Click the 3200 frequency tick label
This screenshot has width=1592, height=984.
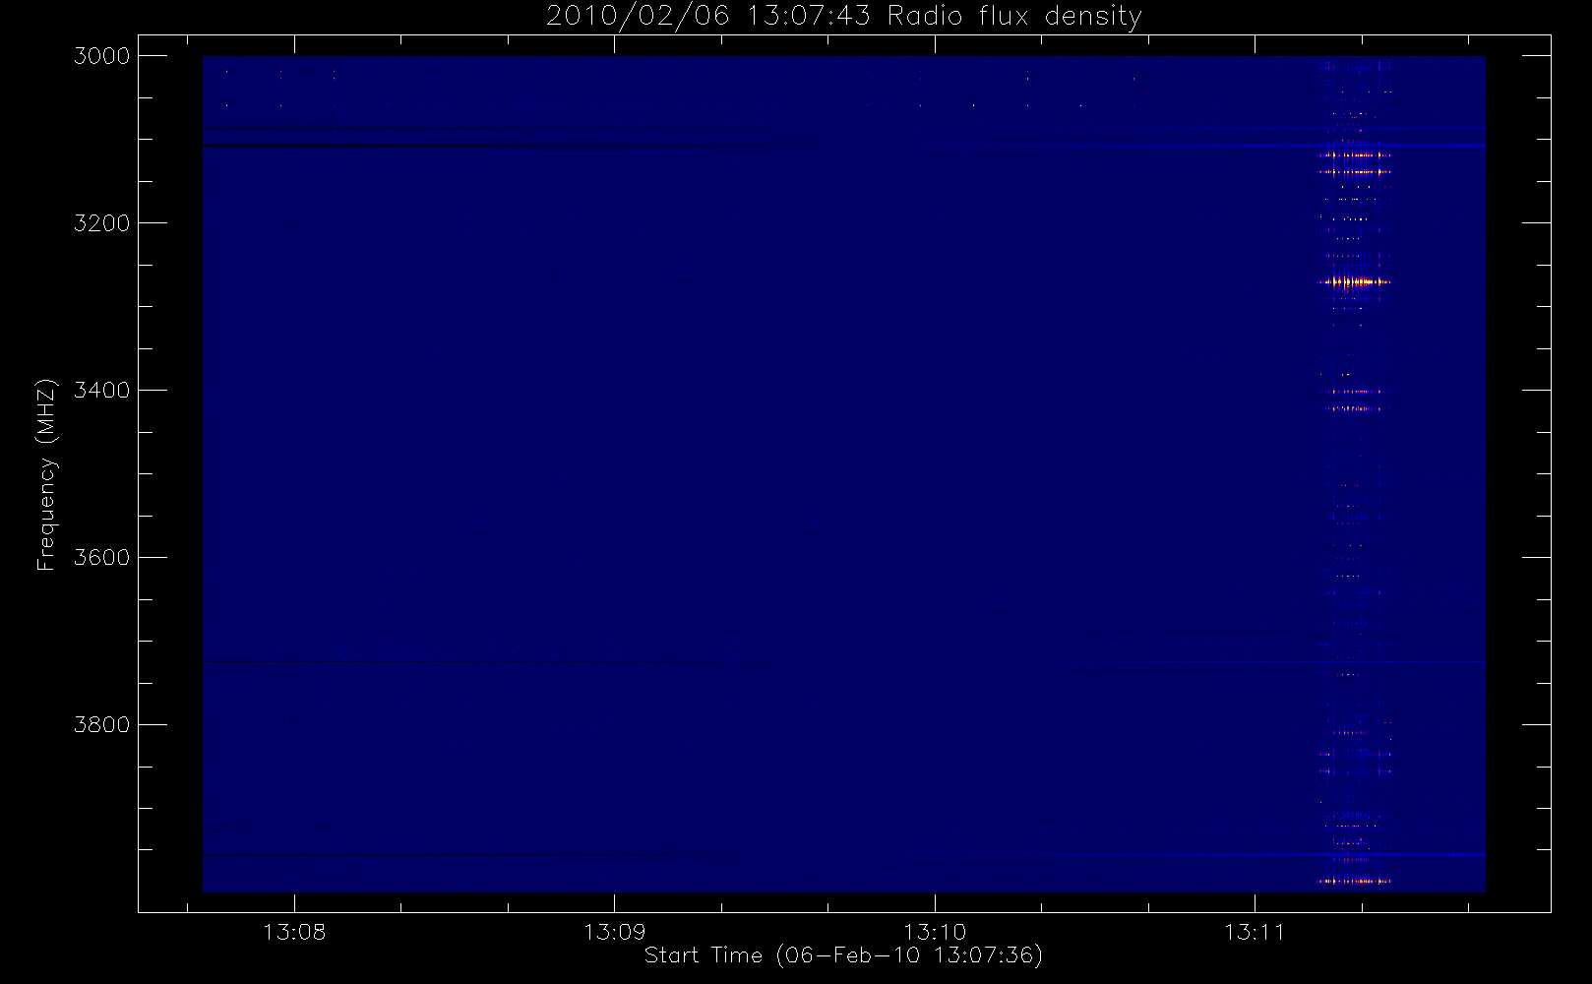[102, 223]
